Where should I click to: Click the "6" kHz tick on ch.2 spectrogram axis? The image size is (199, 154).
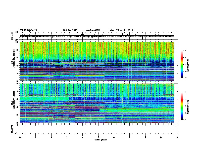[x=18, y=99]
